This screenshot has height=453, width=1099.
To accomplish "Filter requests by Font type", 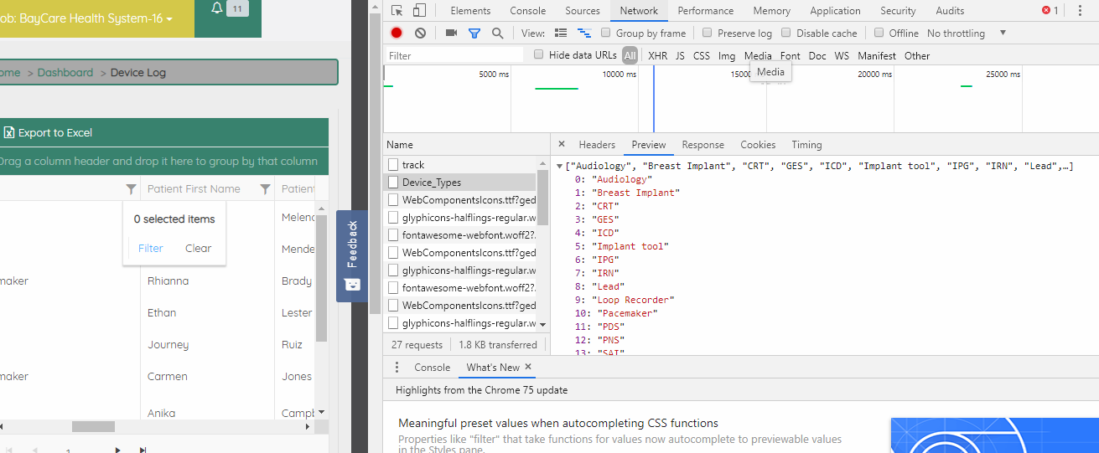I will 790,55.
